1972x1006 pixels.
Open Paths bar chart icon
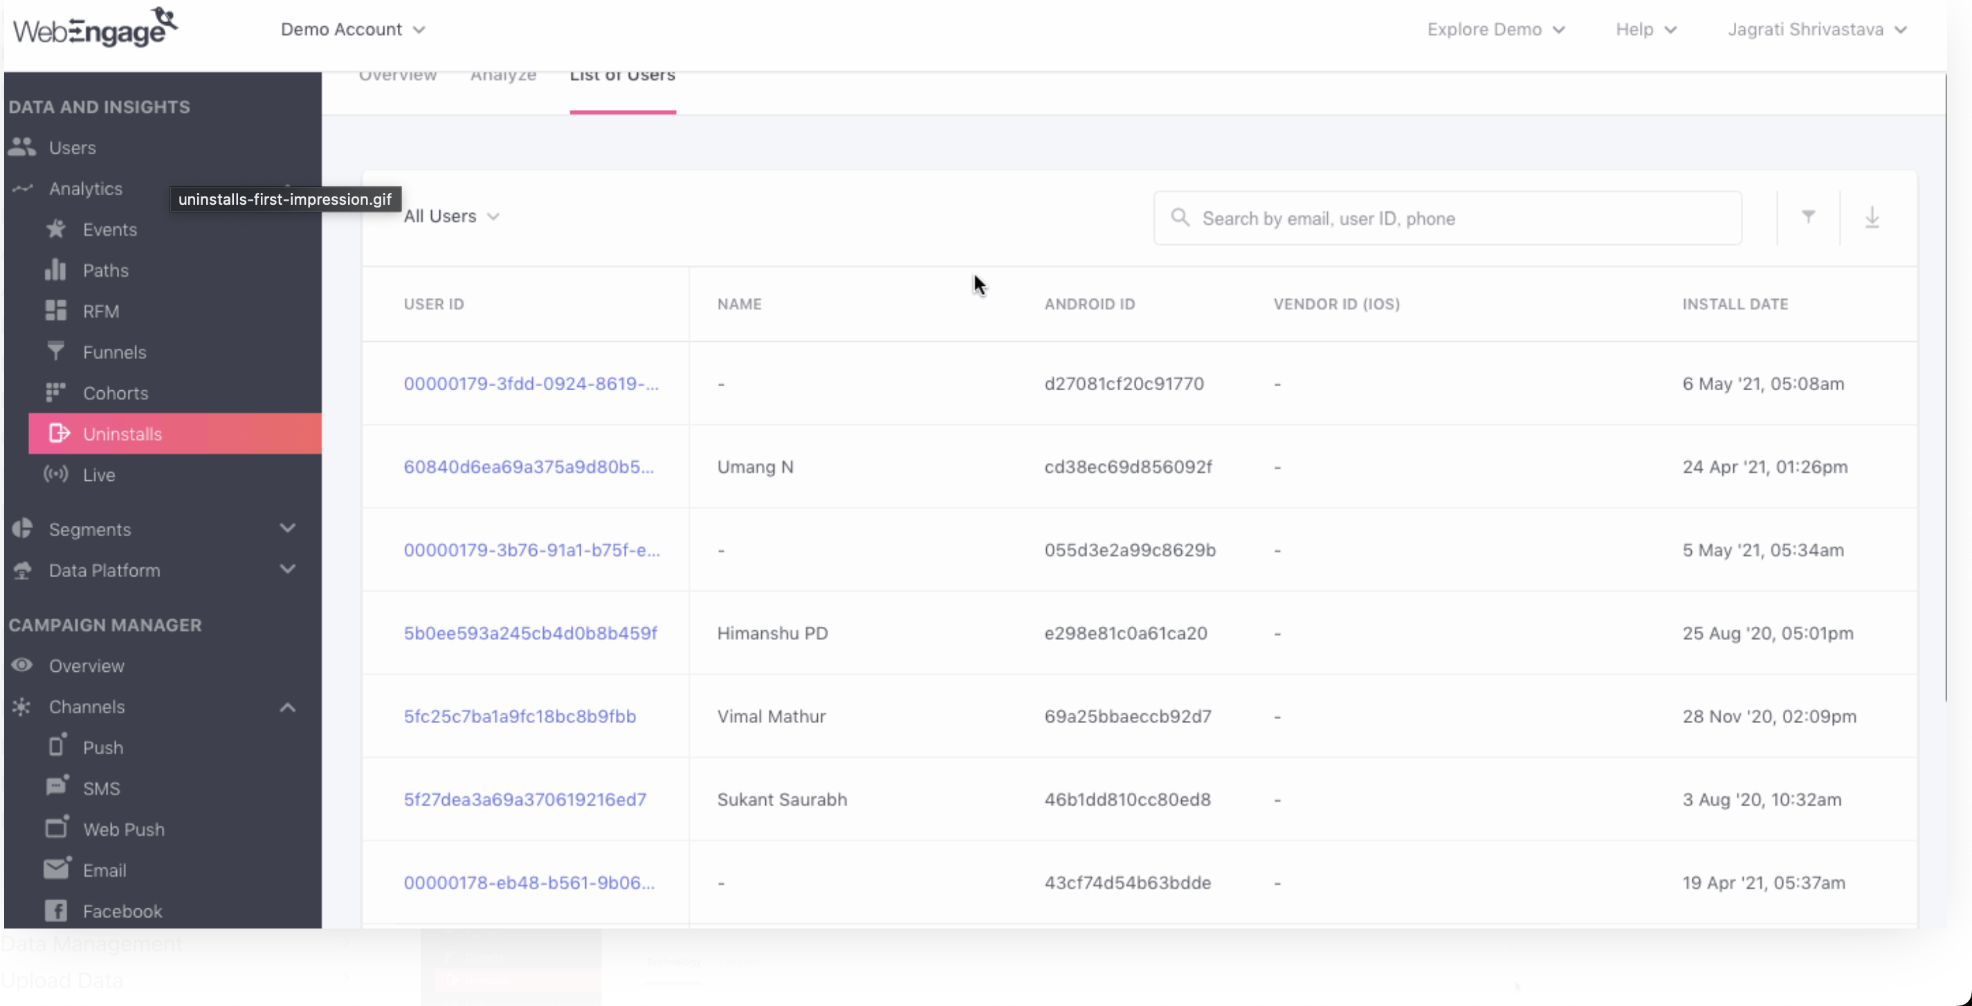55,270
